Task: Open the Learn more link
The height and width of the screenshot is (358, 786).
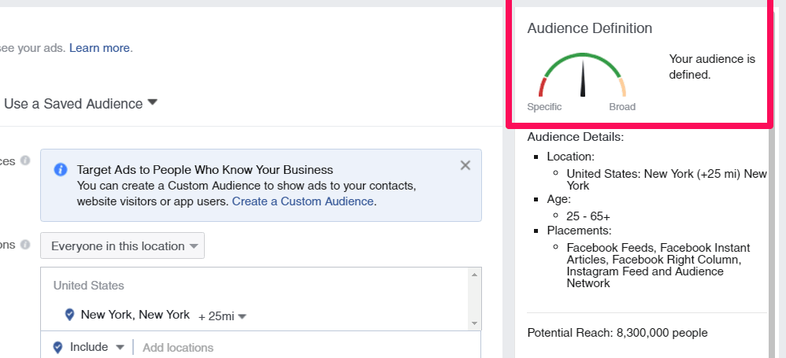Action: pyautogui.click(x=100, y=48)
